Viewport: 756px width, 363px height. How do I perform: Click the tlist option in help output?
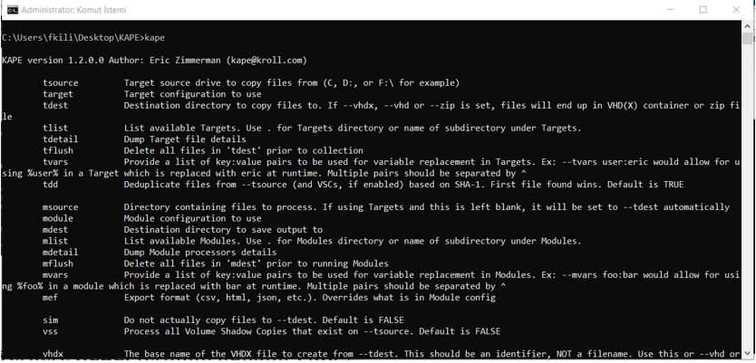pos(55,128)
